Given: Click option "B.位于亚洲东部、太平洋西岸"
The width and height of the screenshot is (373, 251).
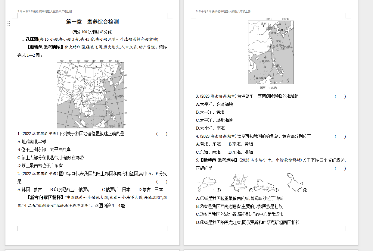Looking at the screenshot, I should click(44, 149).
